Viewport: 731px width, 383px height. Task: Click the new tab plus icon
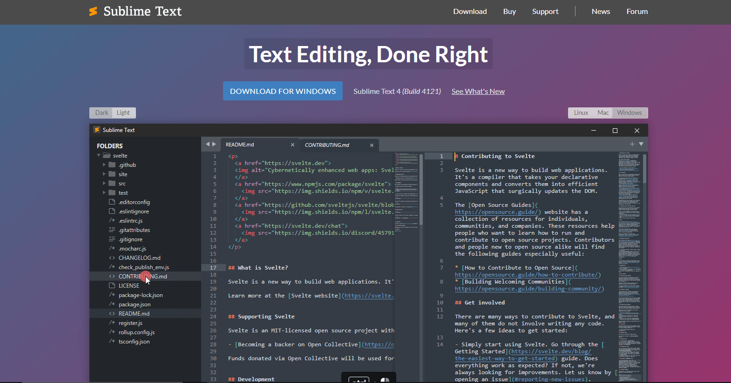point(632,144)
